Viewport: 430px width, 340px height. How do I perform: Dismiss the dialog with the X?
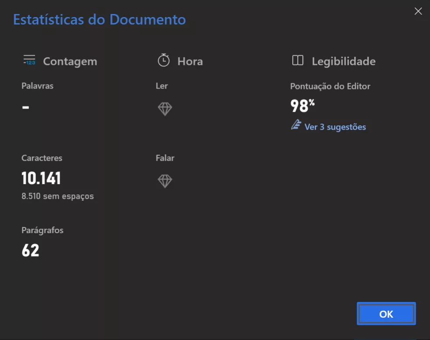pos(418,11)
